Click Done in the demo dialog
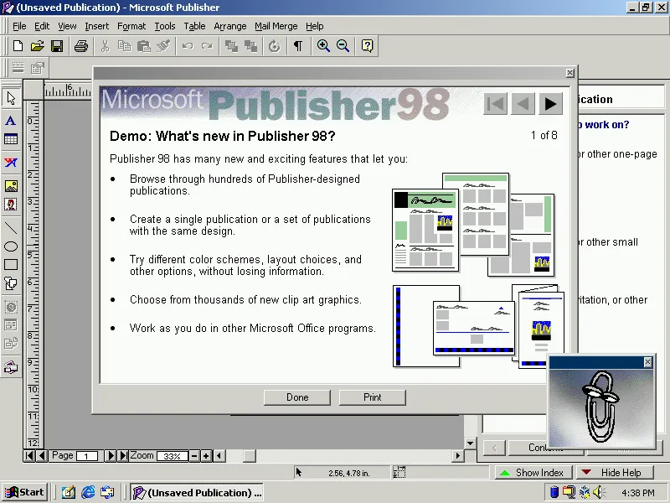The image size is (670, 503). (x=296, y=397)
